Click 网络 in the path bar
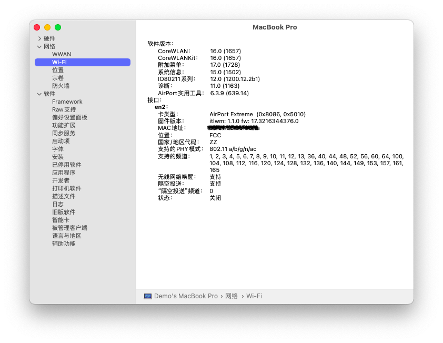This screenshot has width=443, height=343. click(x=231, y=296)
